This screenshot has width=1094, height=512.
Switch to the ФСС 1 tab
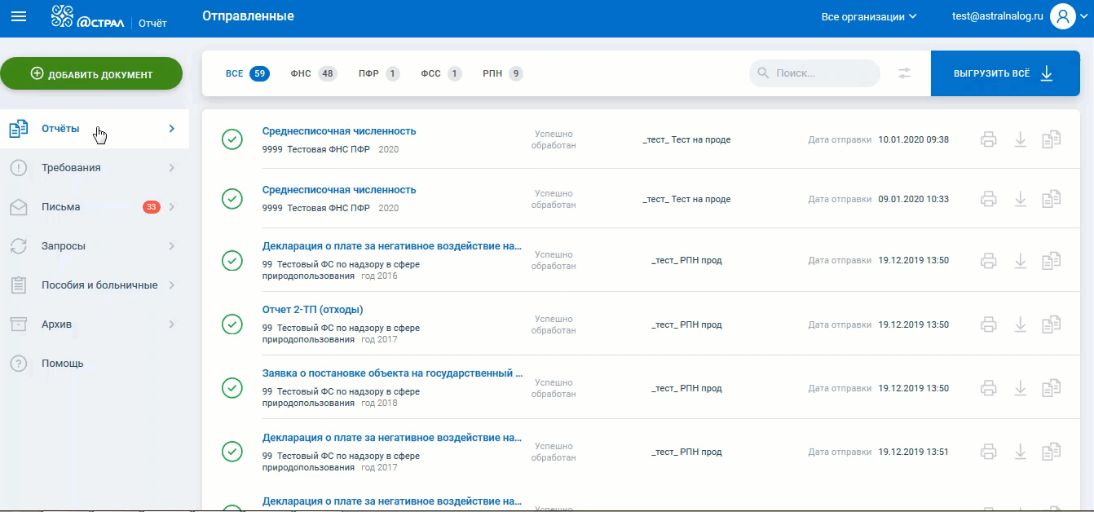tap(441, 73)
